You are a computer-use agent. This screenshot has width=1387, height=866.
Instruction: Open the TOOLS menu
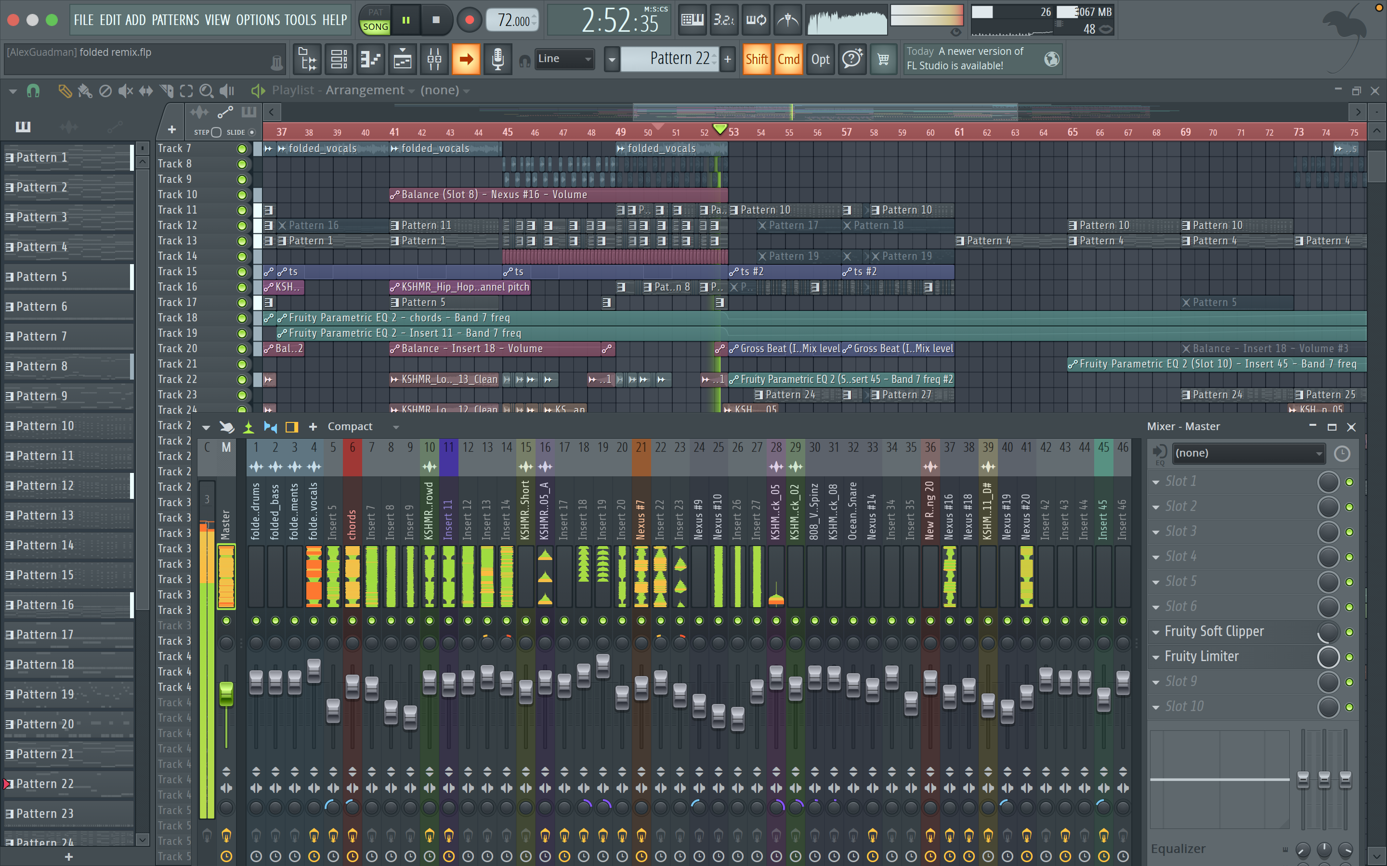[301, 20]
